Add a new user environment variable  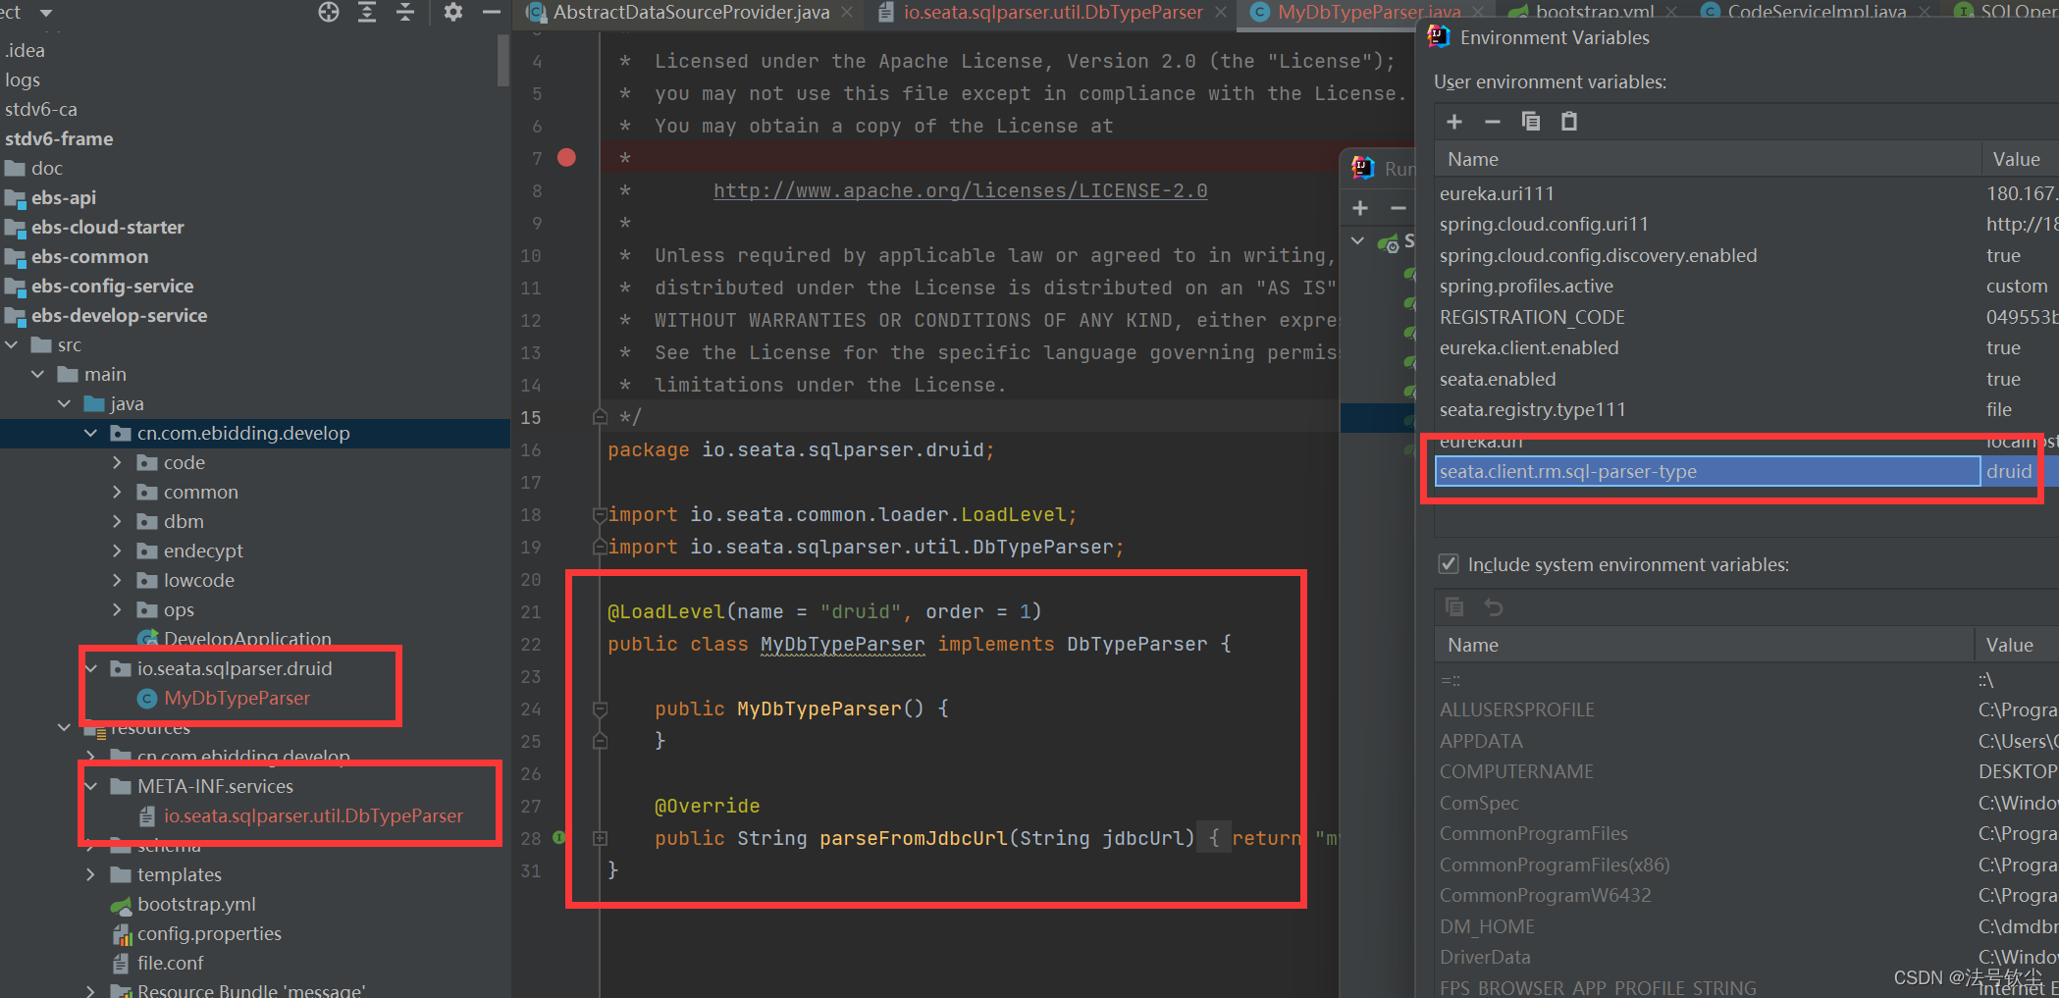pyautogui.click(x=1454, y=121)
